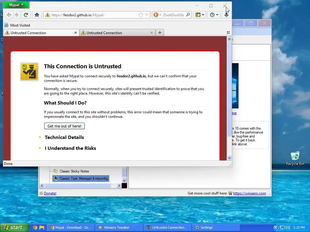310x232 pixels.
Task: Launch Chrome from quick launch icon
Action: tap(35, 227)
